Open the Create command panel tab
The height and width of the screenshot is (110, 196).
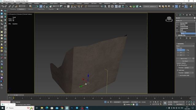pyautogui.click(x=177, y=15)
